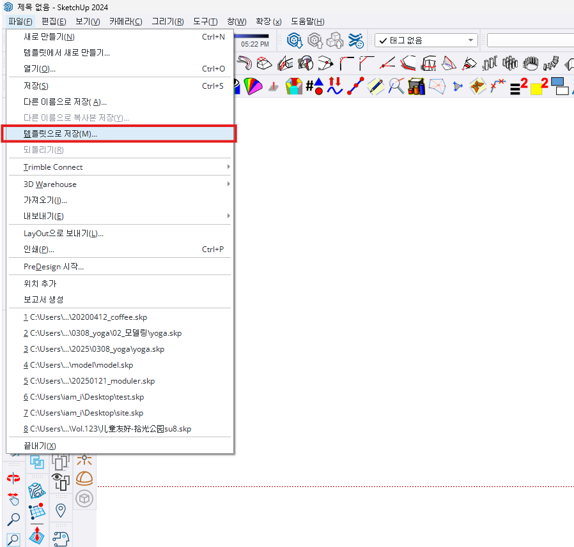The height and width of the screenshot is (547, 574).
Task: Click the blue overlapping squares solid tool
Action: click(x=36, y=462)
